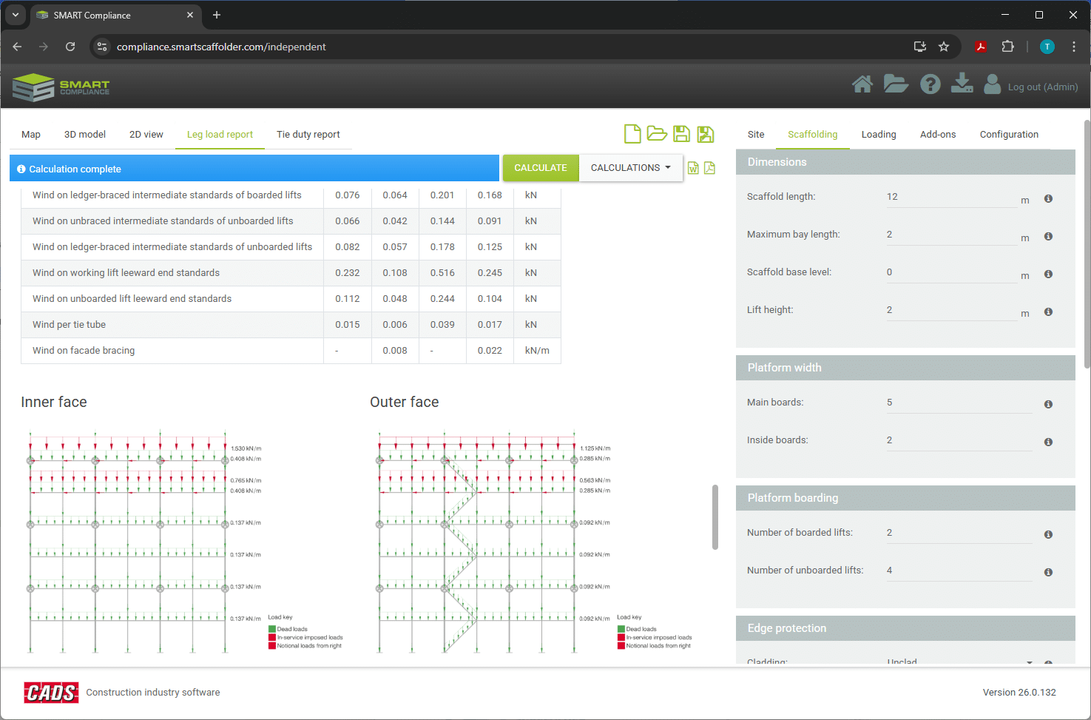Click the green save floppy disk icon
Image resolution: width=1091 pixels, height=720 pixels.
click(x=681, y=134)
